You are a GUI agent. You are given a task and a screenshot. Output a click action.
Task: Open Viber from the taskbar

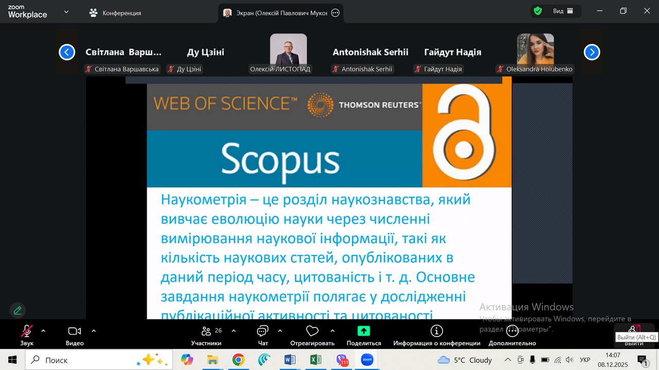(x=341, y=360)
